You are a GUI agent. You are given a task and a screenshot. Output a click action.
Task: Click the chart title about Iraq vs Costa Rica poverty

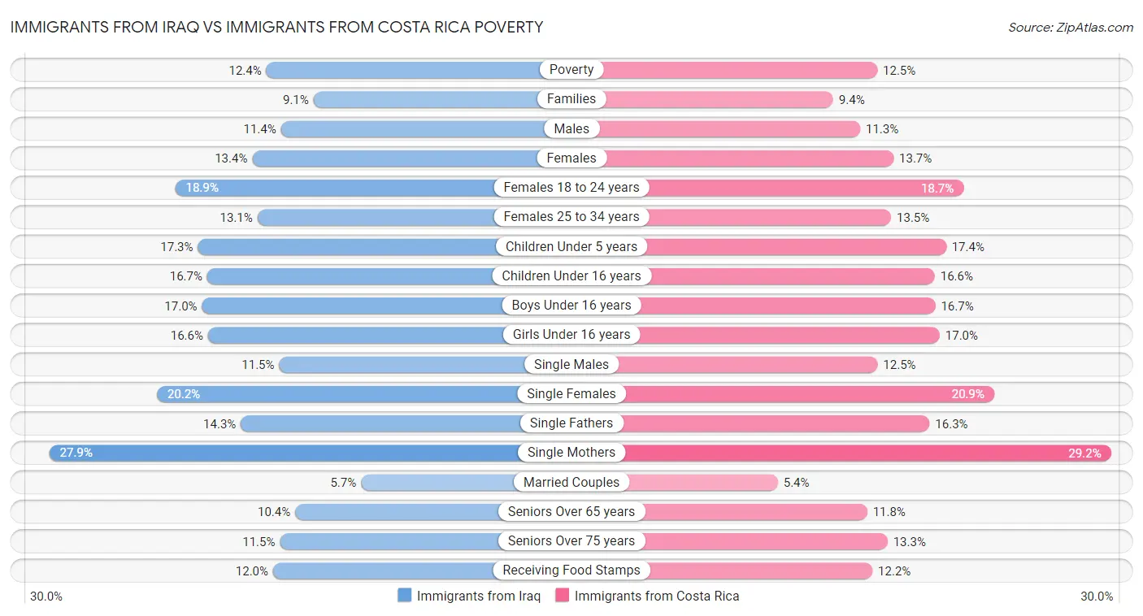point(276,27)
